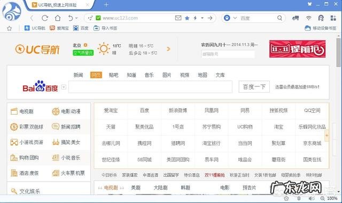The height and width of the screenshot is (203, 342).
Task: Select the 网页 search tab
Action: (96, 75)
